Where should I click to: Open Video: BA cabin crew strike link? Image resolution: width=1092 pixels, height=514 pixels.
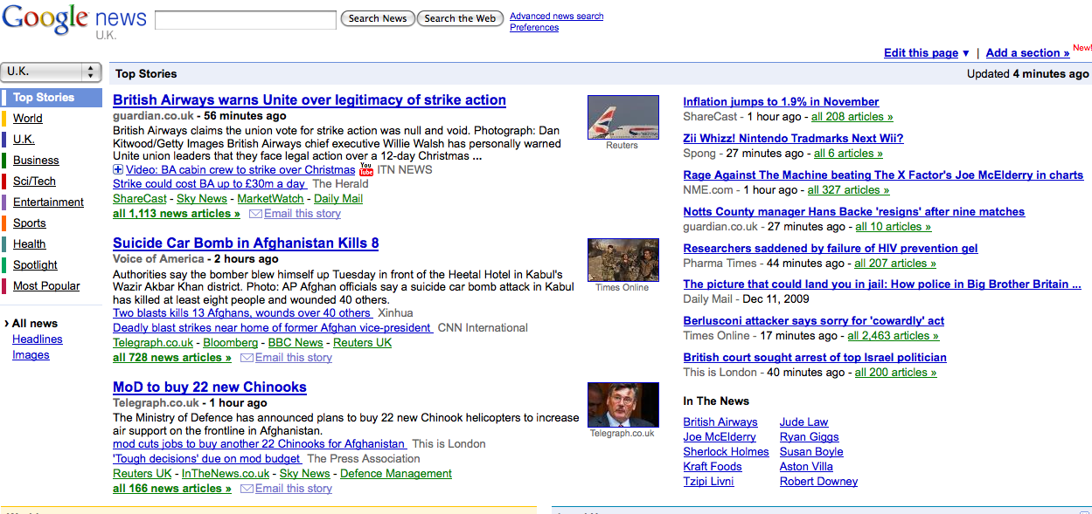(240, 170)
